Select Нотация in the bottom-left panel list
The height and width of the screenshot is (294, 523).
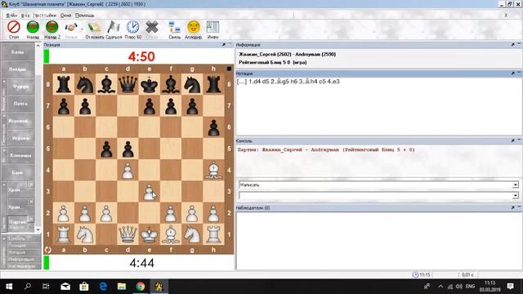click(17, 252)
